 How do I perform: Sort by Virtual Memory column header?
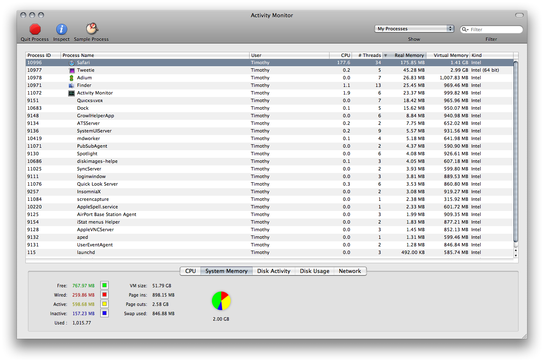(x=448, y=55)
